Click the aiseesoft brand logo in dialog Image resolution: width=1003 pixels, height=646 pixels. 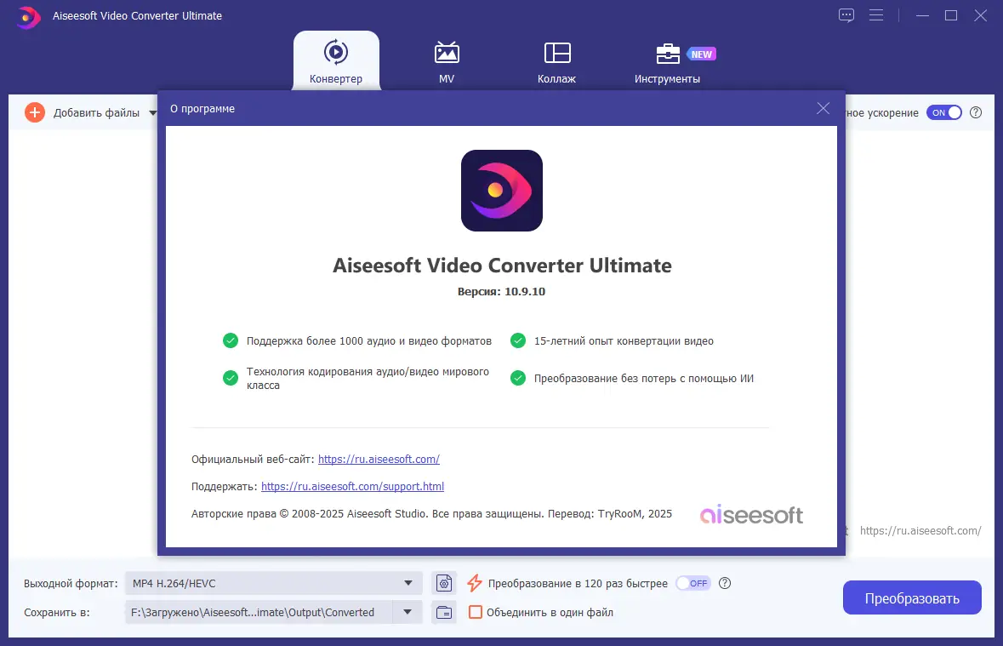pyautogui.click(x=751, y=515)
